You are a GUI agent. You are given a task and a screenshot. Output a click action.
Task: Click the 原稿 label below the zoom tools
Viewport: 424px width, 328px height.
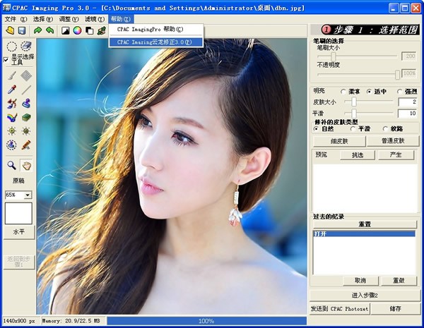coord(18,181)
